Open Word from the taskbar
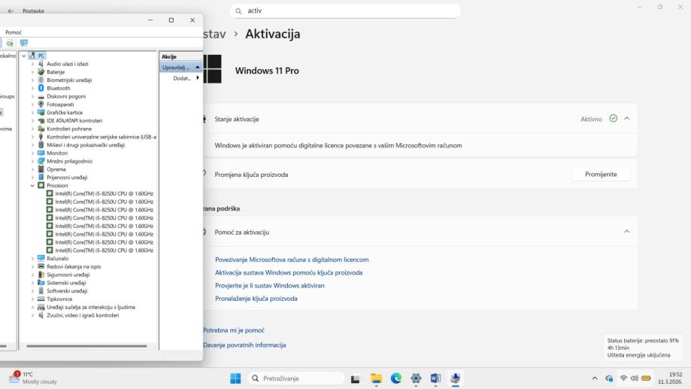The width and height of the screenshot is (691, 389). [435, 378]
